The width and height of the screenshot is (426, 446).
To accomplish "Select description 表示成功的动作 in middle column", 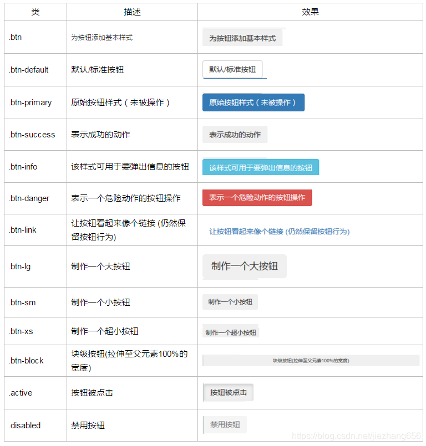I will coord(100,134).
